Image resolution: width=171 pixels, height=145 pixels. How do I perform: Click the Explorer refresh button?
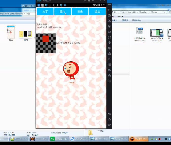(x=168, y=12)
